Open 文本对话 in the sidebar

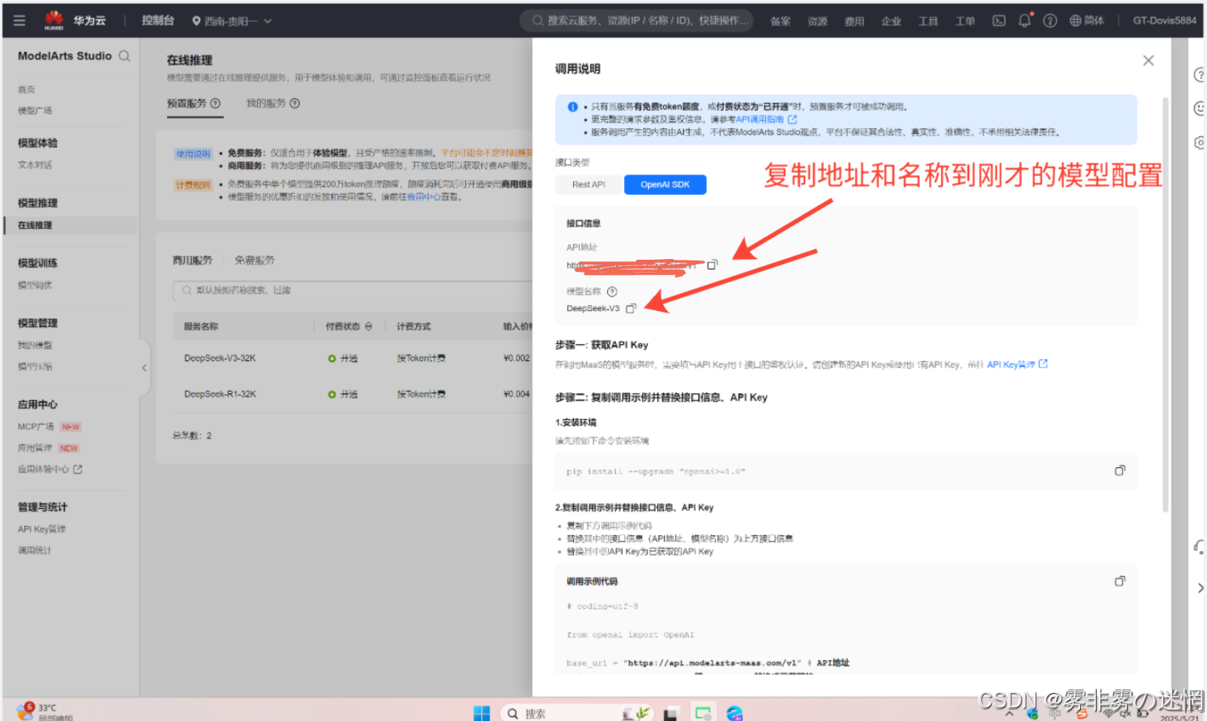click(x=35, y=165)
